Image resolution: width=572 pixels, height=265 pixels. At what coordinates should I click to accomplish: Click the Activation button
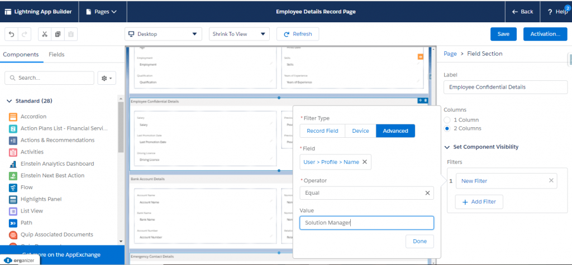click(x=545, y=34)
